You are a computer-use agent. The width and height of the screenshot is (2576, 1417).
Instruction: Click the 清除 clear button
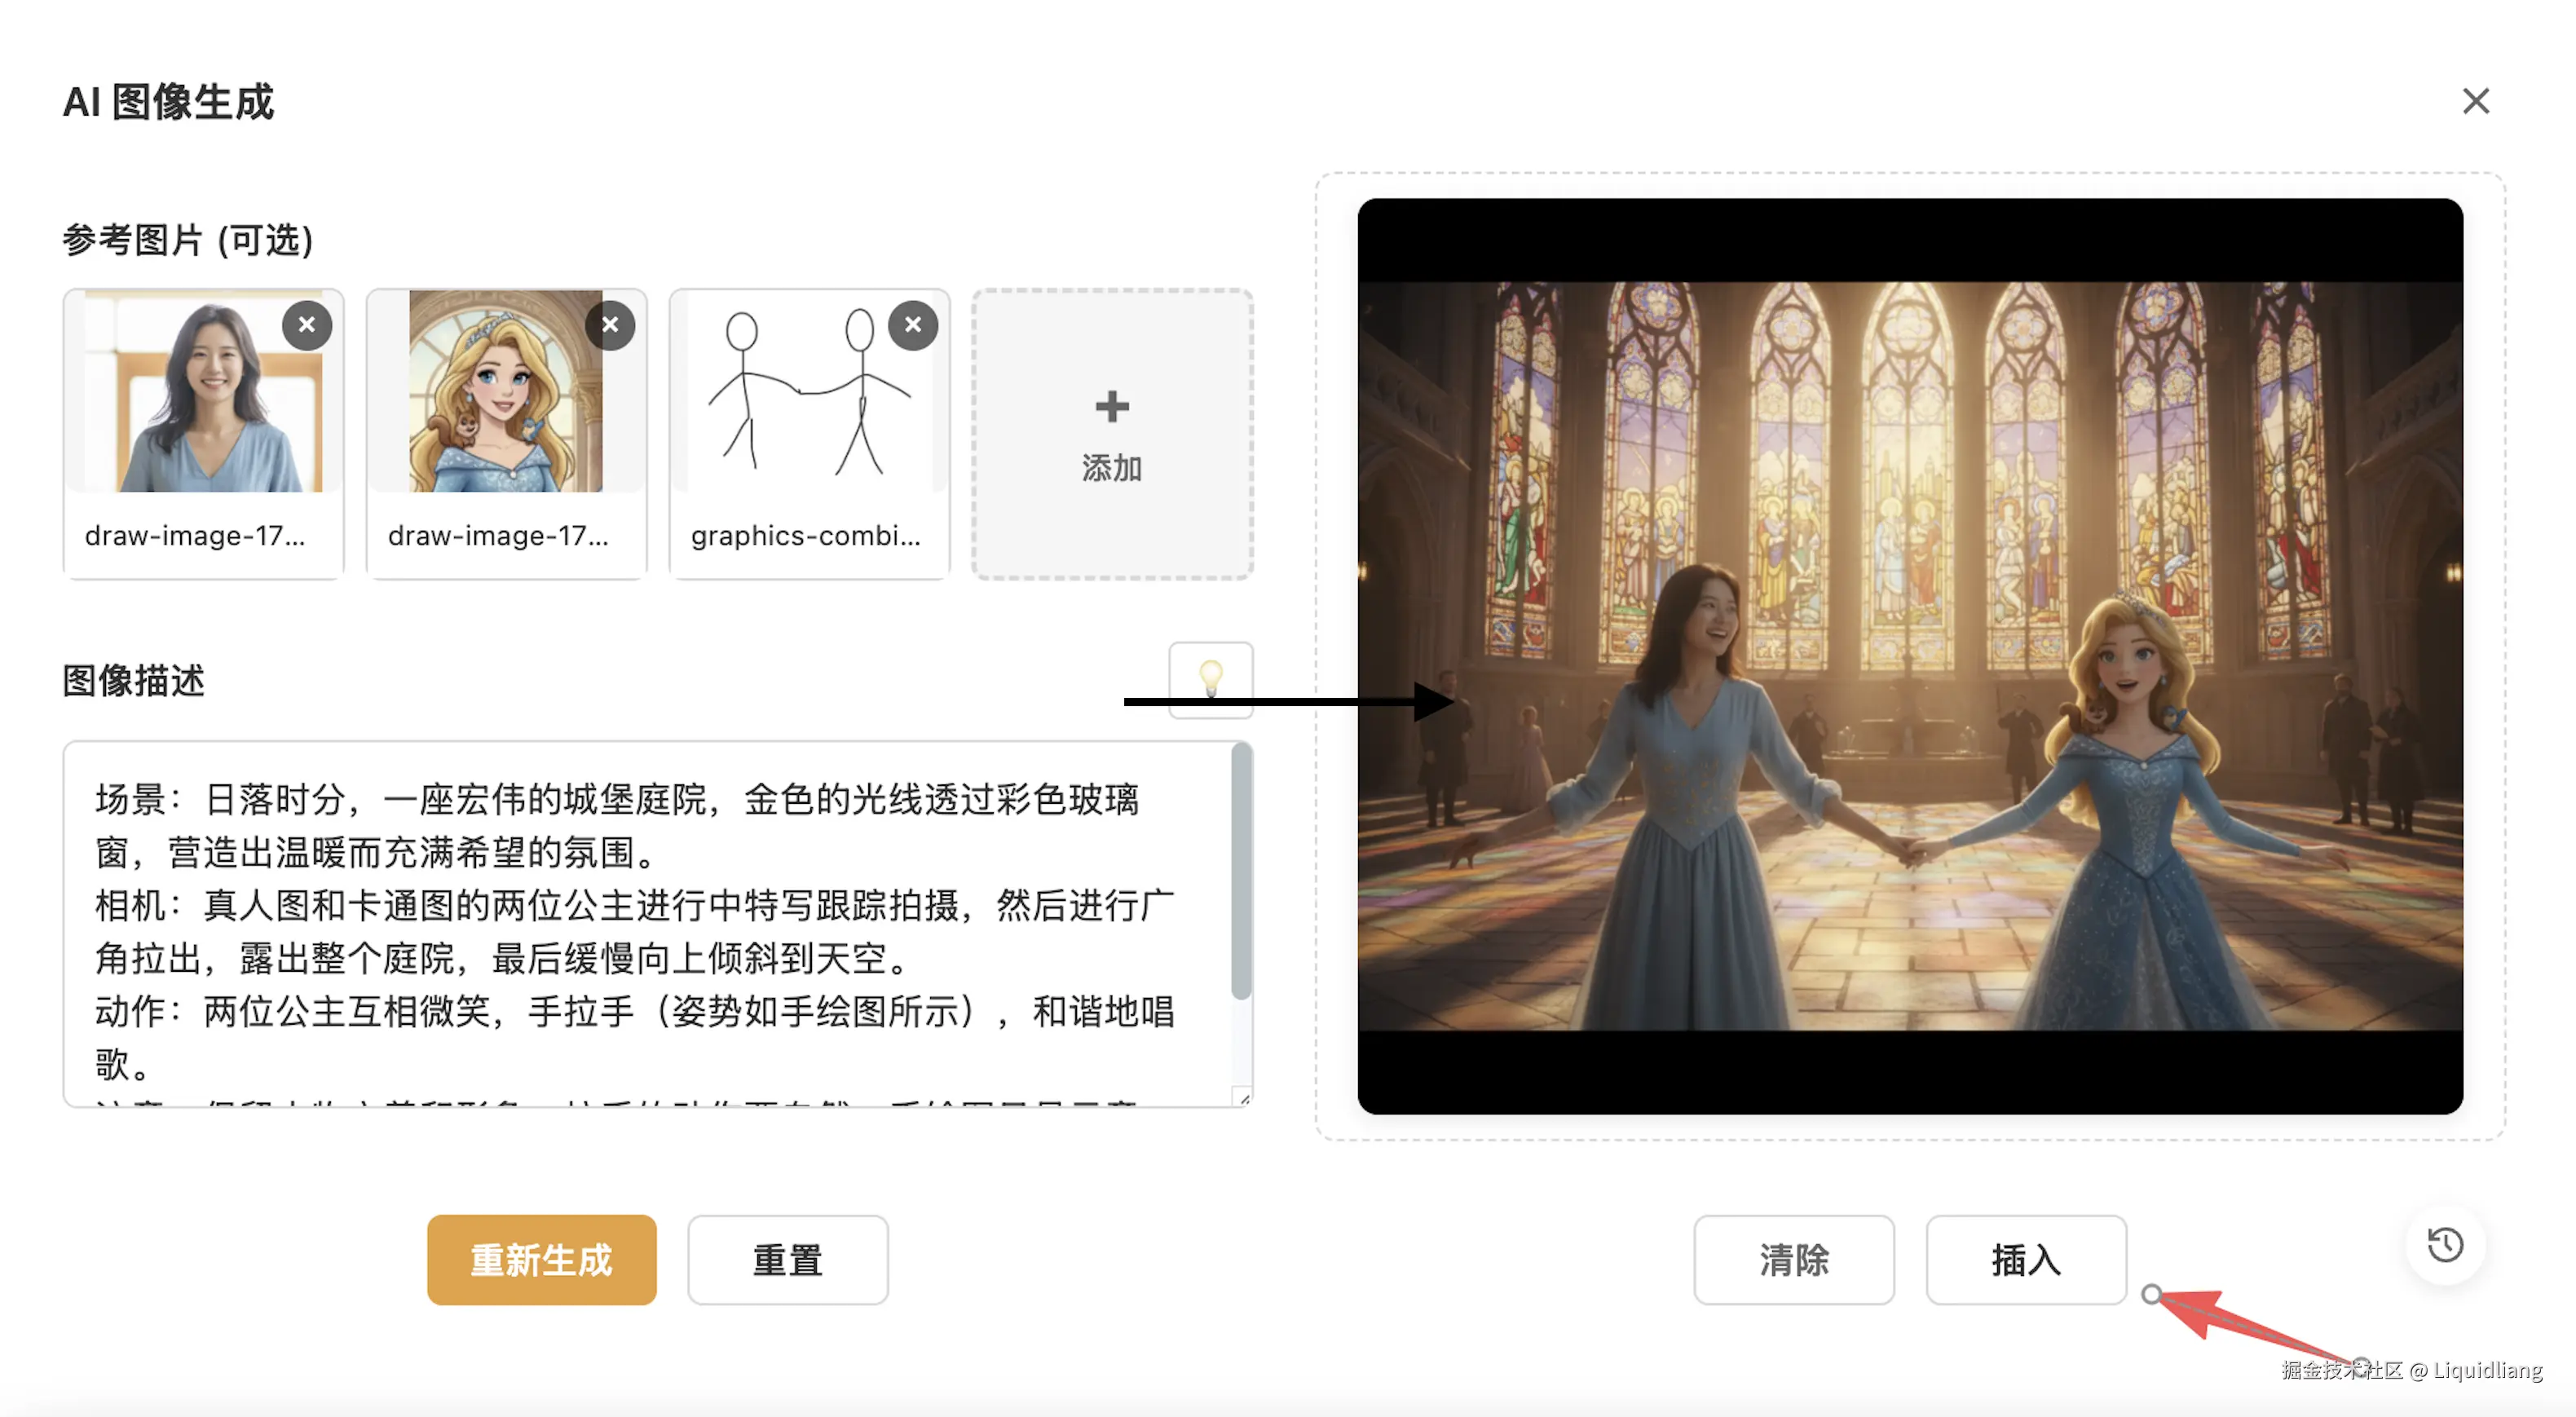[x=1793, y=1260]
